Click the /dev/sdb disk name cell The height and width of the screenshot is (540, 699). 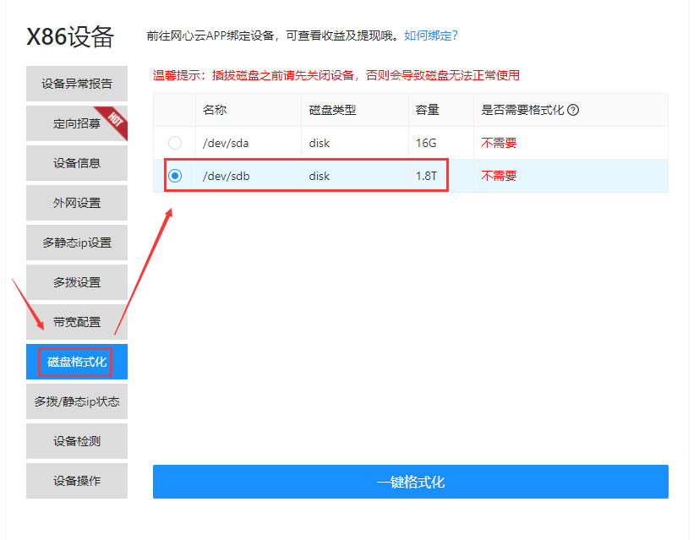tap(227, 176)
